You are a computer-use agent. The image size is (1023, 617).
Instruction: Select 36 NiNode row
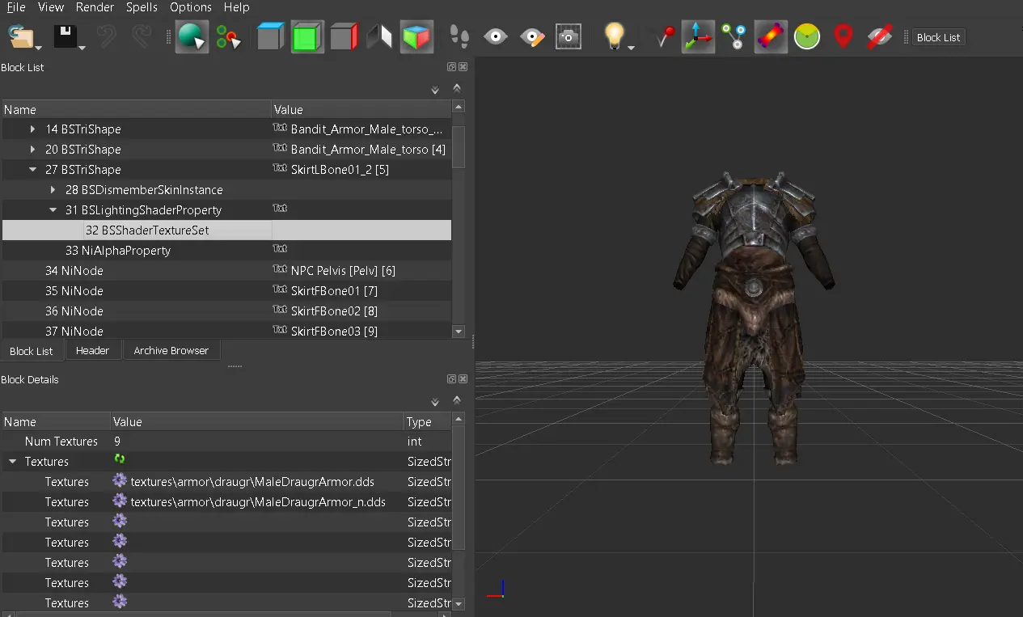coord(226,311)
